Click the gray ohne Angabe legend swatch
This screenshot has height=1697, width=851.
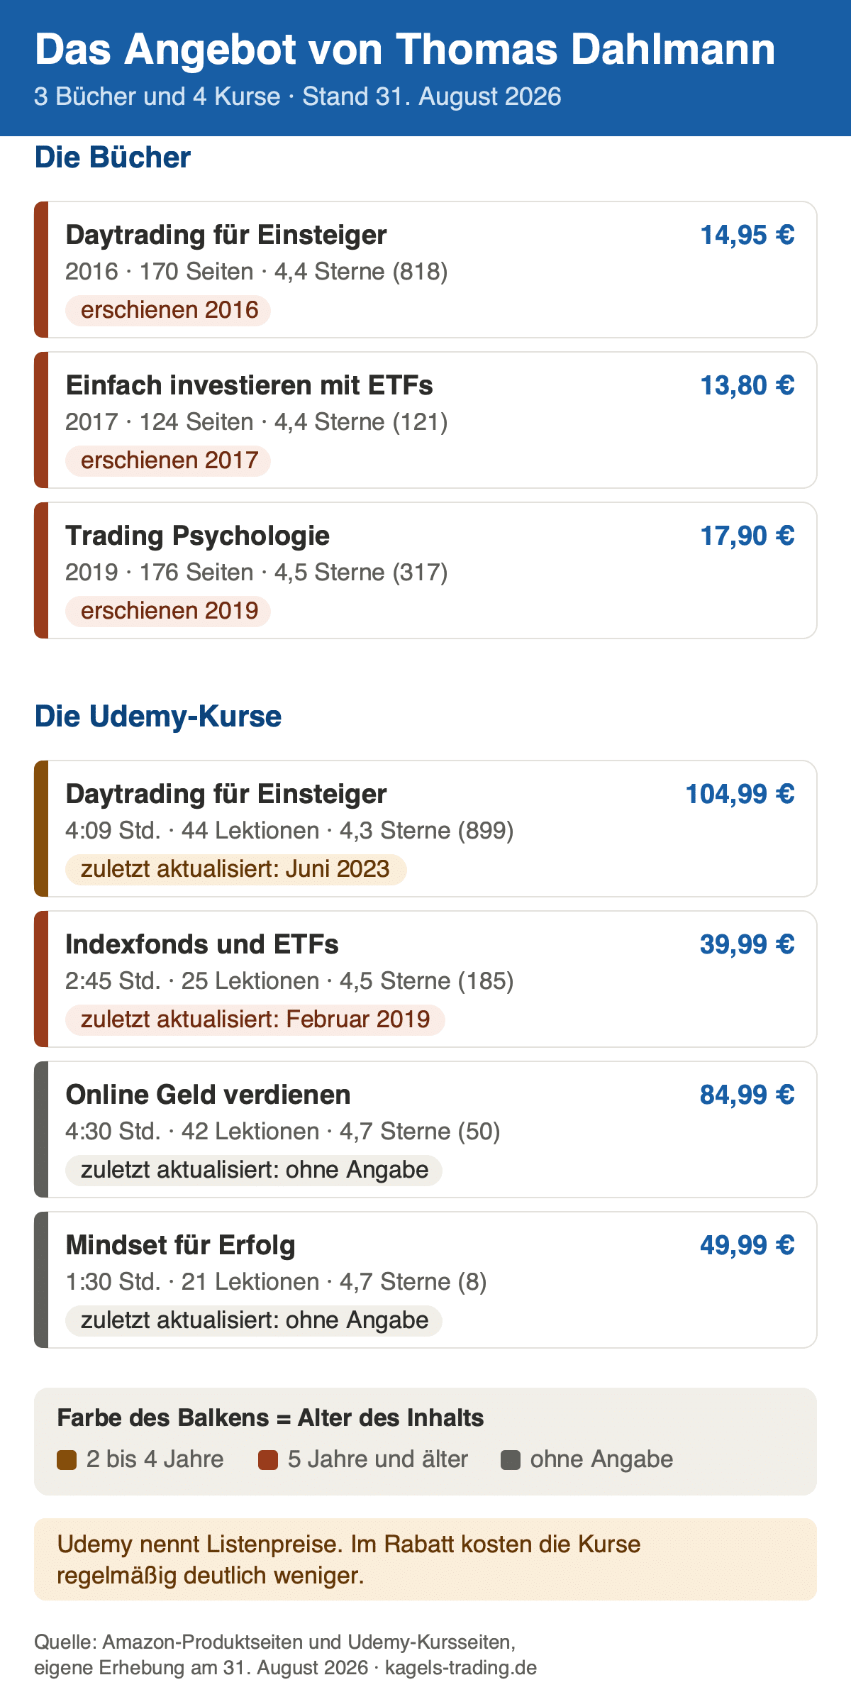coord(511,1461)
